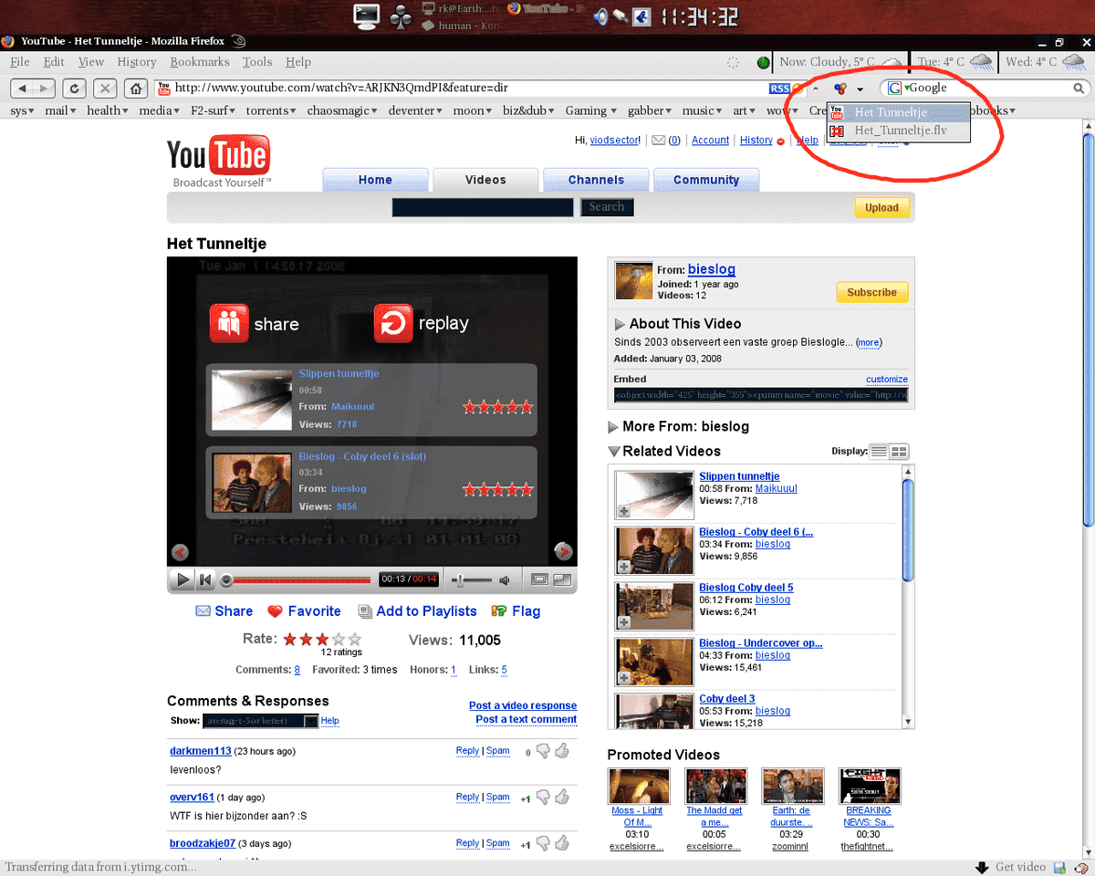1095x876 pixels.
Task: Click the red share icon in the player
Action: pyautogui.click(x=229, y=324)
